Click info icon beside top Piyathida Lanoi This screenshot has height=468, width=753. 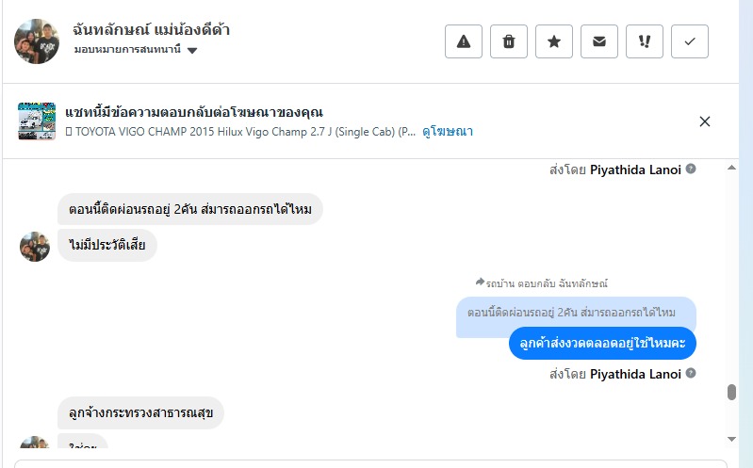tap(691, 169)
